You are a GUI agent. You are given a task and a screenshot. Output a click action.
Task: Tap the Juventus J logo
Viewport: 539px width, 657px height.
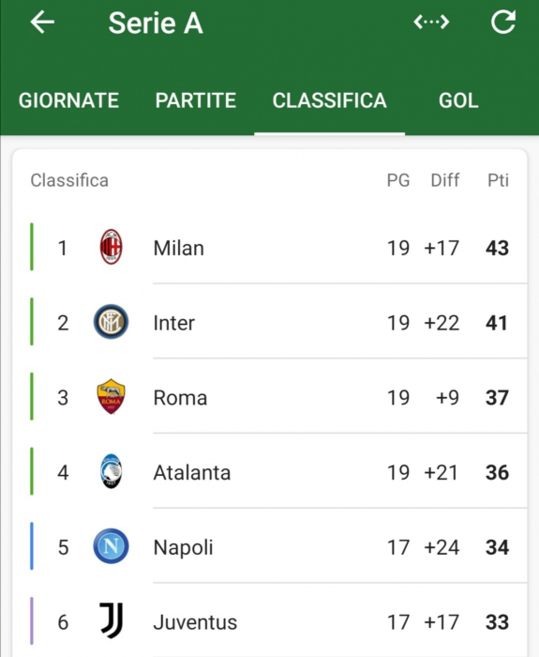pos(112,621)
